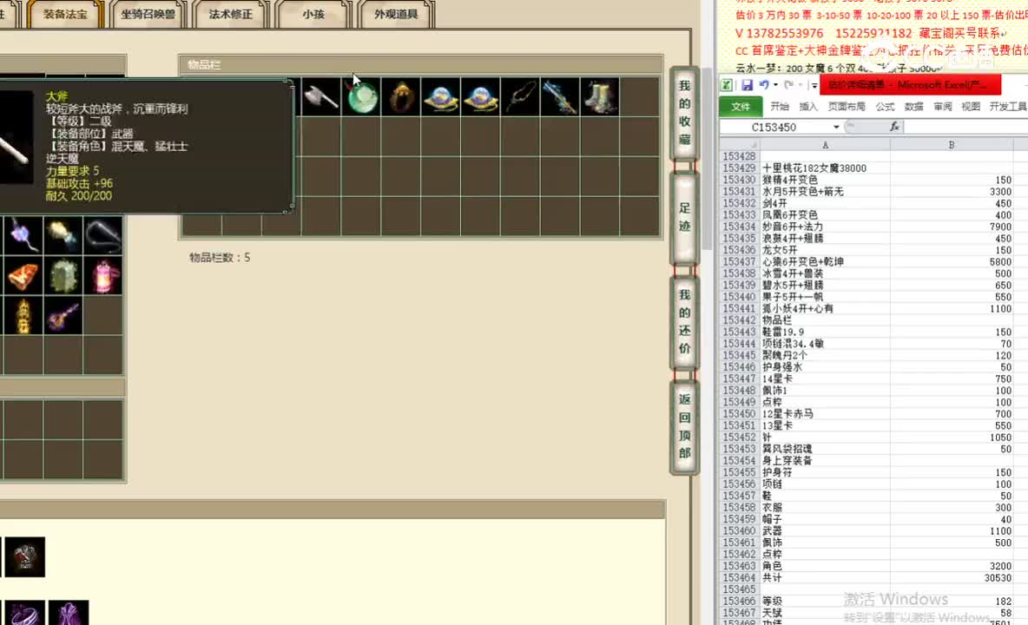Select the green jade orb inventory item

tap(361, 97)
